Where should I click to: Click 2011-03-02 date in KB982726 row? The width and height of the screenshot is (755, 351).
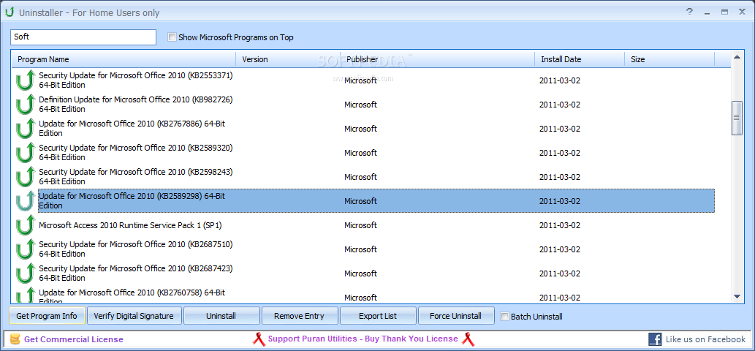pyautogui.click(x=560, y=105)
